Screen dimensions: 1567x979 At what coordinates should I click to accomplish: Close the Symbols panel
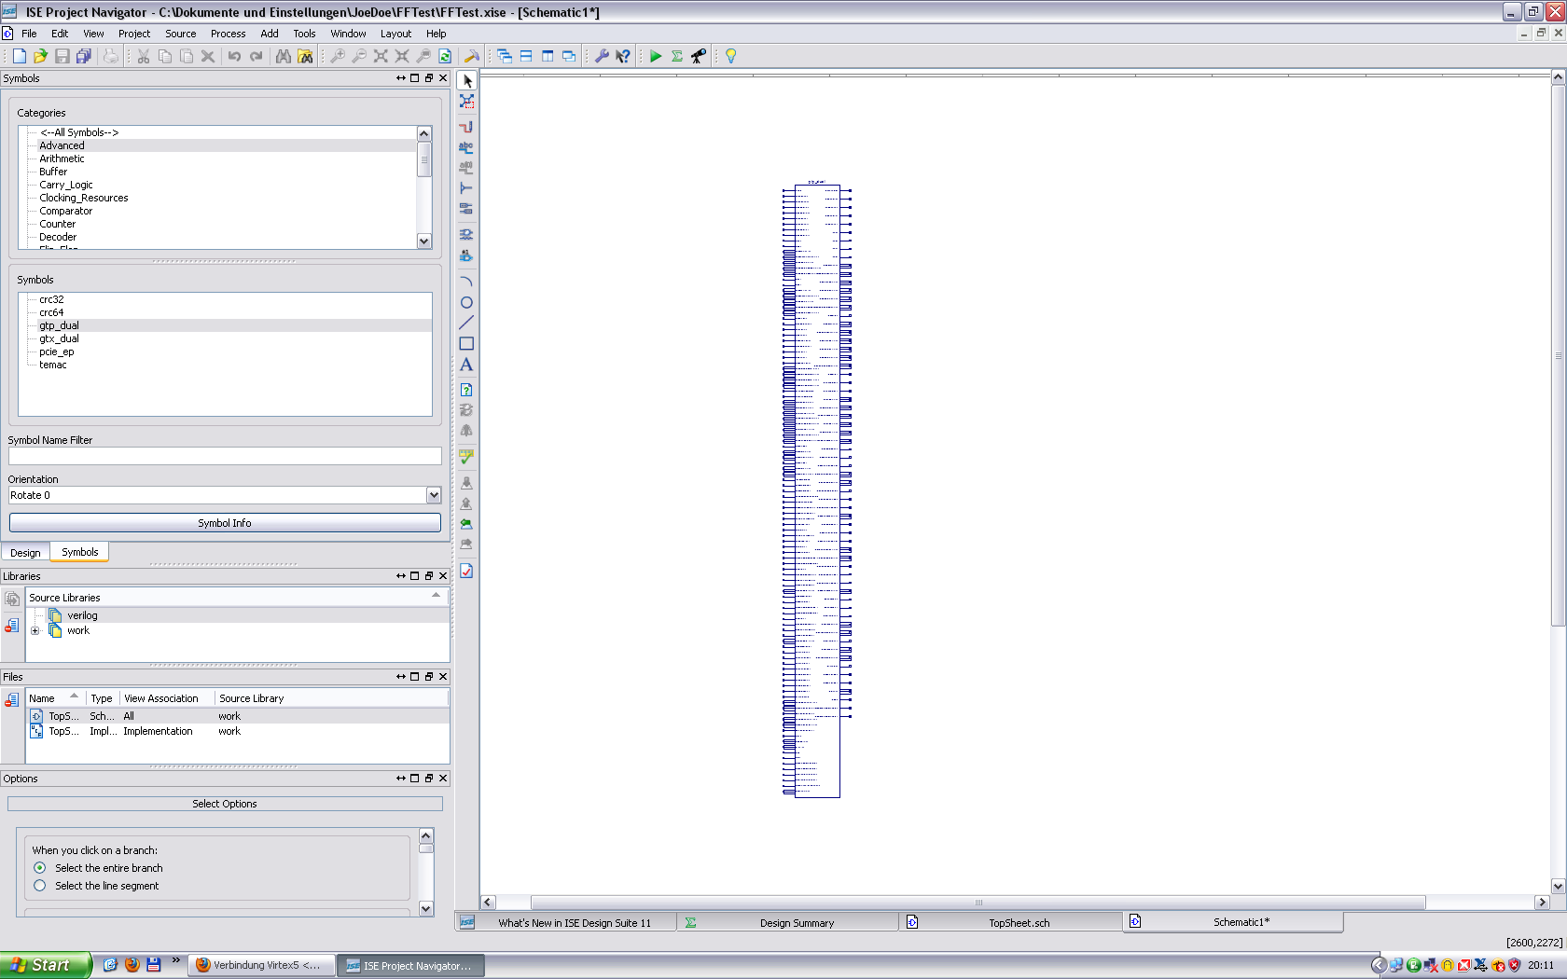443,78
